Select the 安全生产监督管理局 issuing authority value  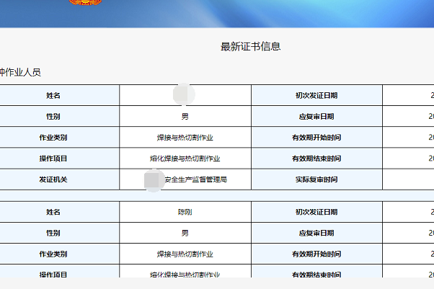click(195, 179)
